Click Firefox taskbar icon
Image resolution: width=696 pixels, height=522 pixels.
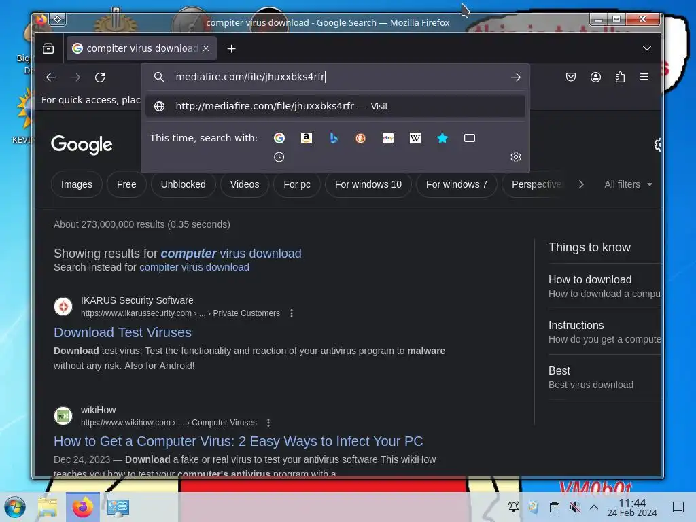[x=83, y=507]
